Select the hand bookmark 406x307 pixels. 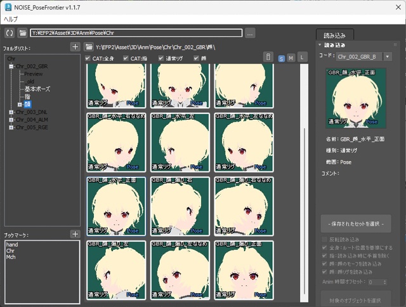click(x=12, y=244)
